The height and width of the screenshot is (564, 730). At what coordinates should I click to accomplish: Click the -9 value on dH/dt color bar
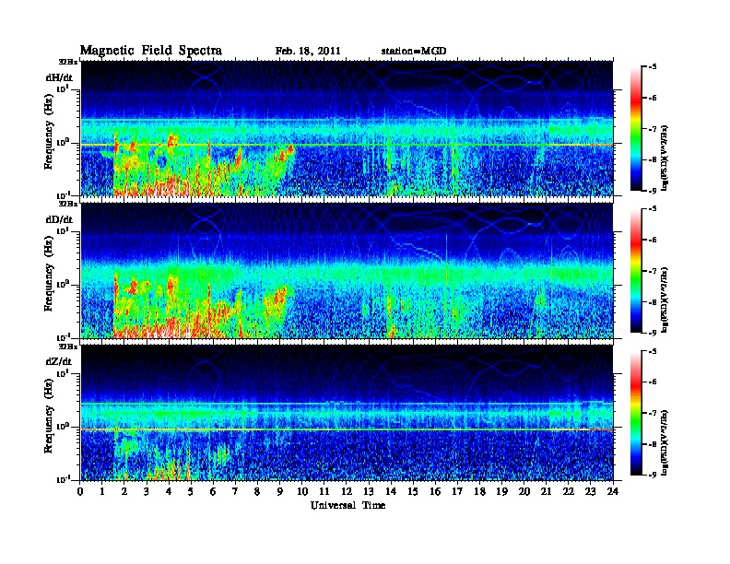pyautogui.click(x=653, y=191)
